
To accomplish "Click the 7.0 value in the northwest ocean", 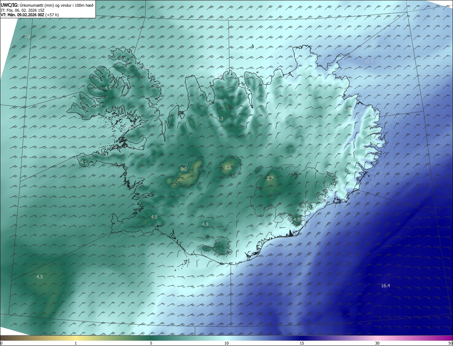I will (27, 36).
